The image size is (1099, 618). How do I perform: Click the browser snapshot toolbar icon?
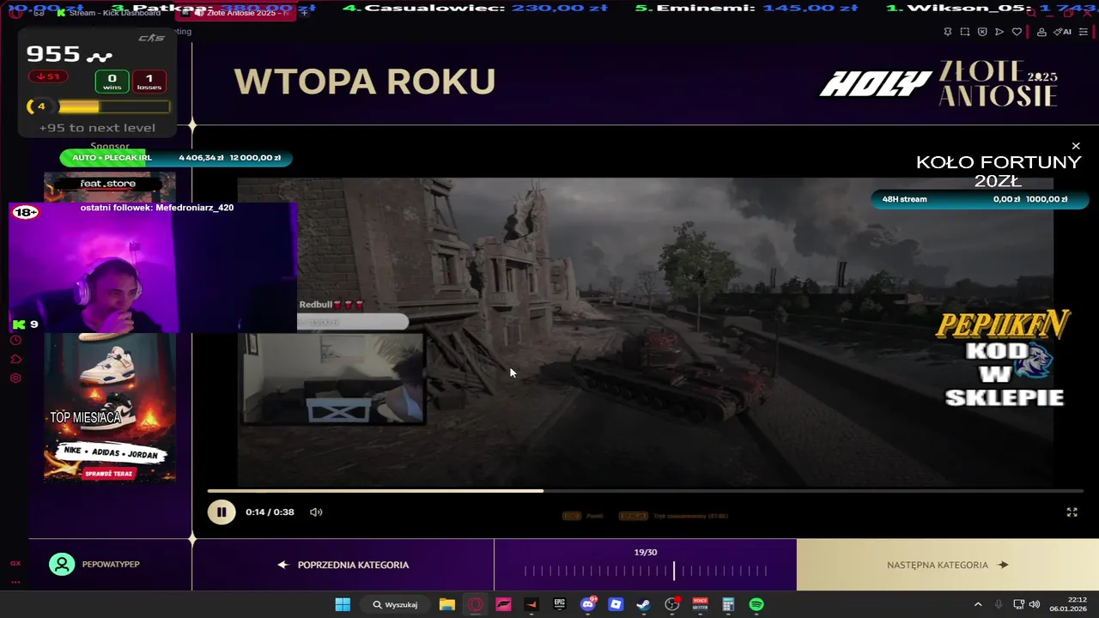click(965, 32)
